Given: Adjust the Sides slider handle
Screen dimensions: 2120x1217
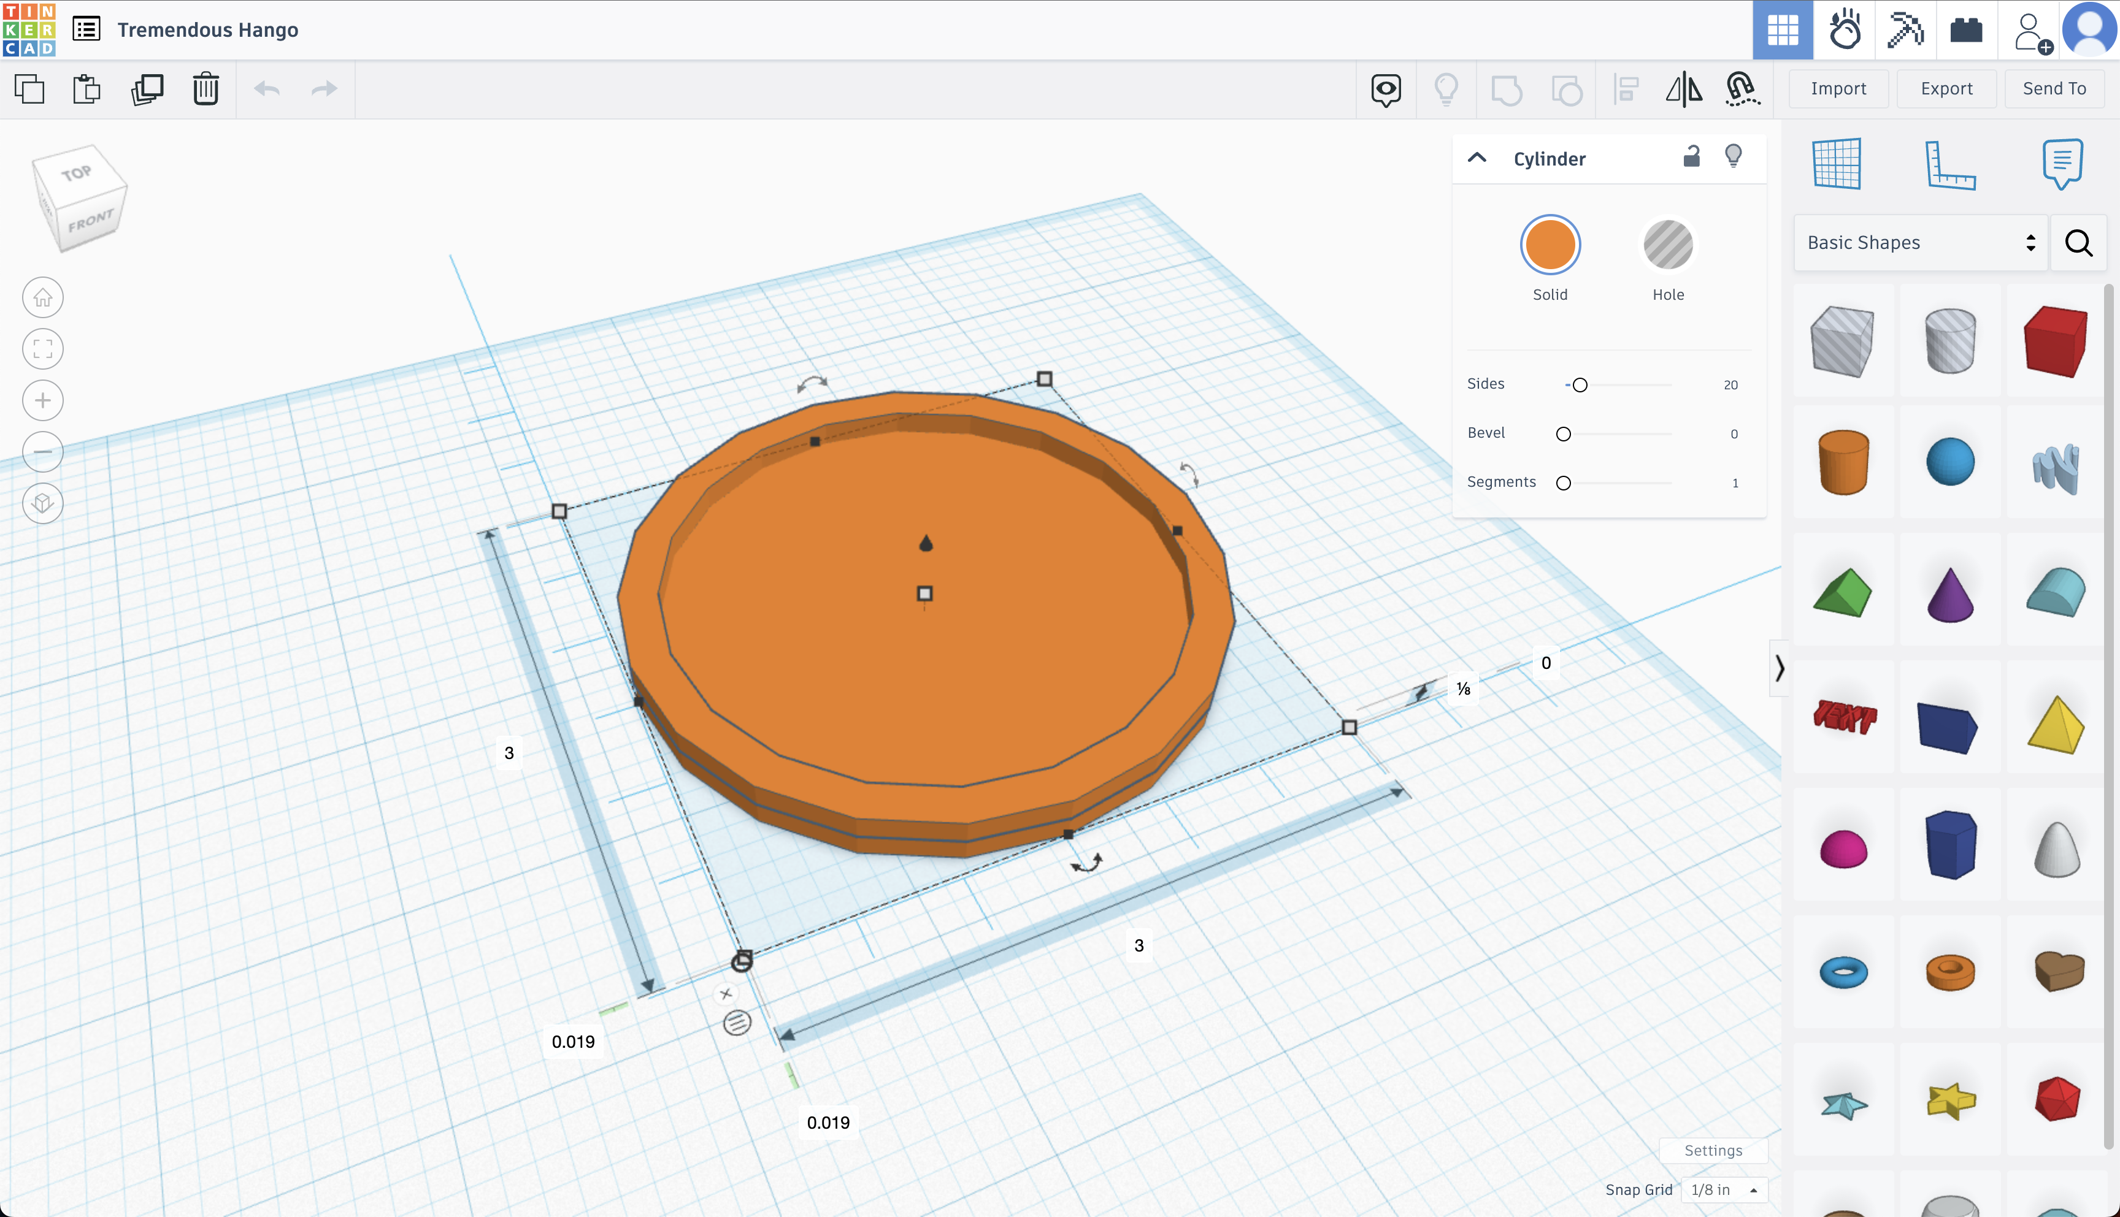Looking at the screenshot, I should (x=1579, y=385).
